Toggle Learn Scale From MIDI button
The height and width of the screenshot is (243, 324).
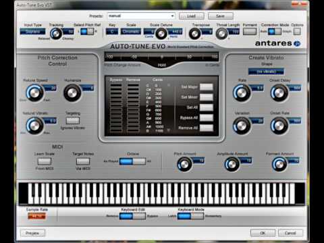45,161
